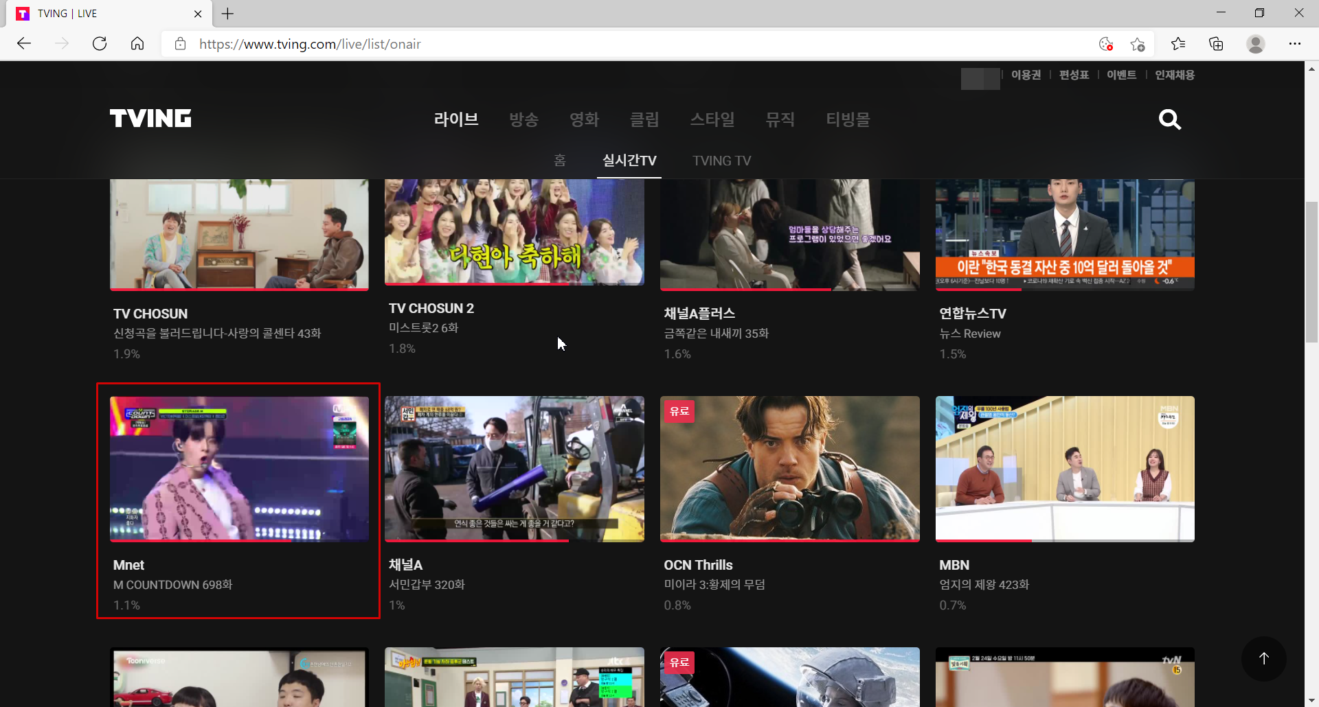
Task: Select the 클립 main menu
Action: click(x=645, y=119)
